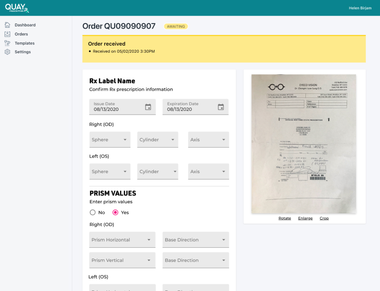Screen dimensions: 380x291
Task: Open the Axis dropdown for Left (OS)
Action: 208,171
